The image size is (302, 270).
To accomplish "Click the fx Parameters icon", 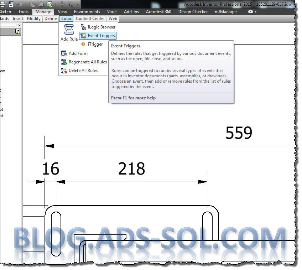I will [x=71, y=4].
